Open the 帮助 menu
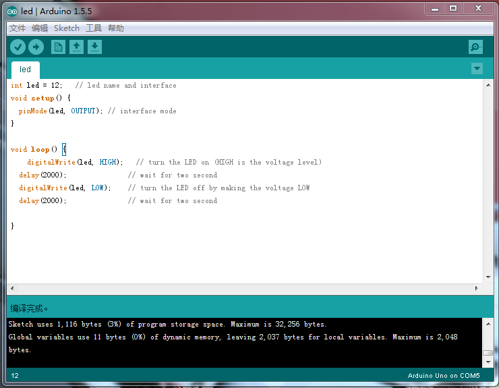 pos(116,28)
